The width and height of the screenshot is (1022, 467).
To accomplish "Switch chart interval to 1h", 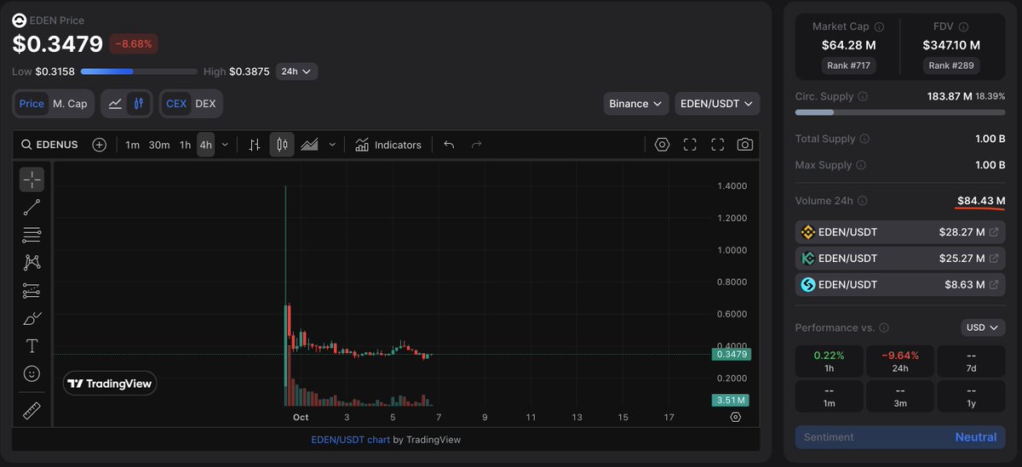I will (x=185, y=145).
